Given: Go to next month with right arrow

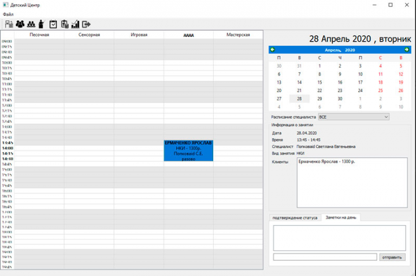Looking at the screenshot, I should coord(407,50).
